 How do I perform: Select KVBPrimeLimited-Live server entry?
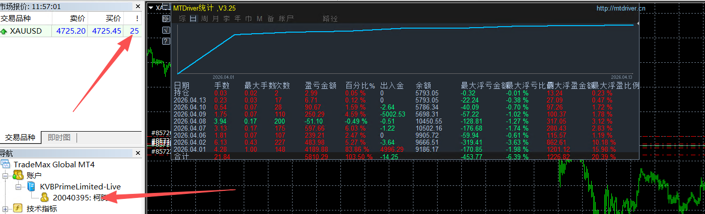[80, 186]
